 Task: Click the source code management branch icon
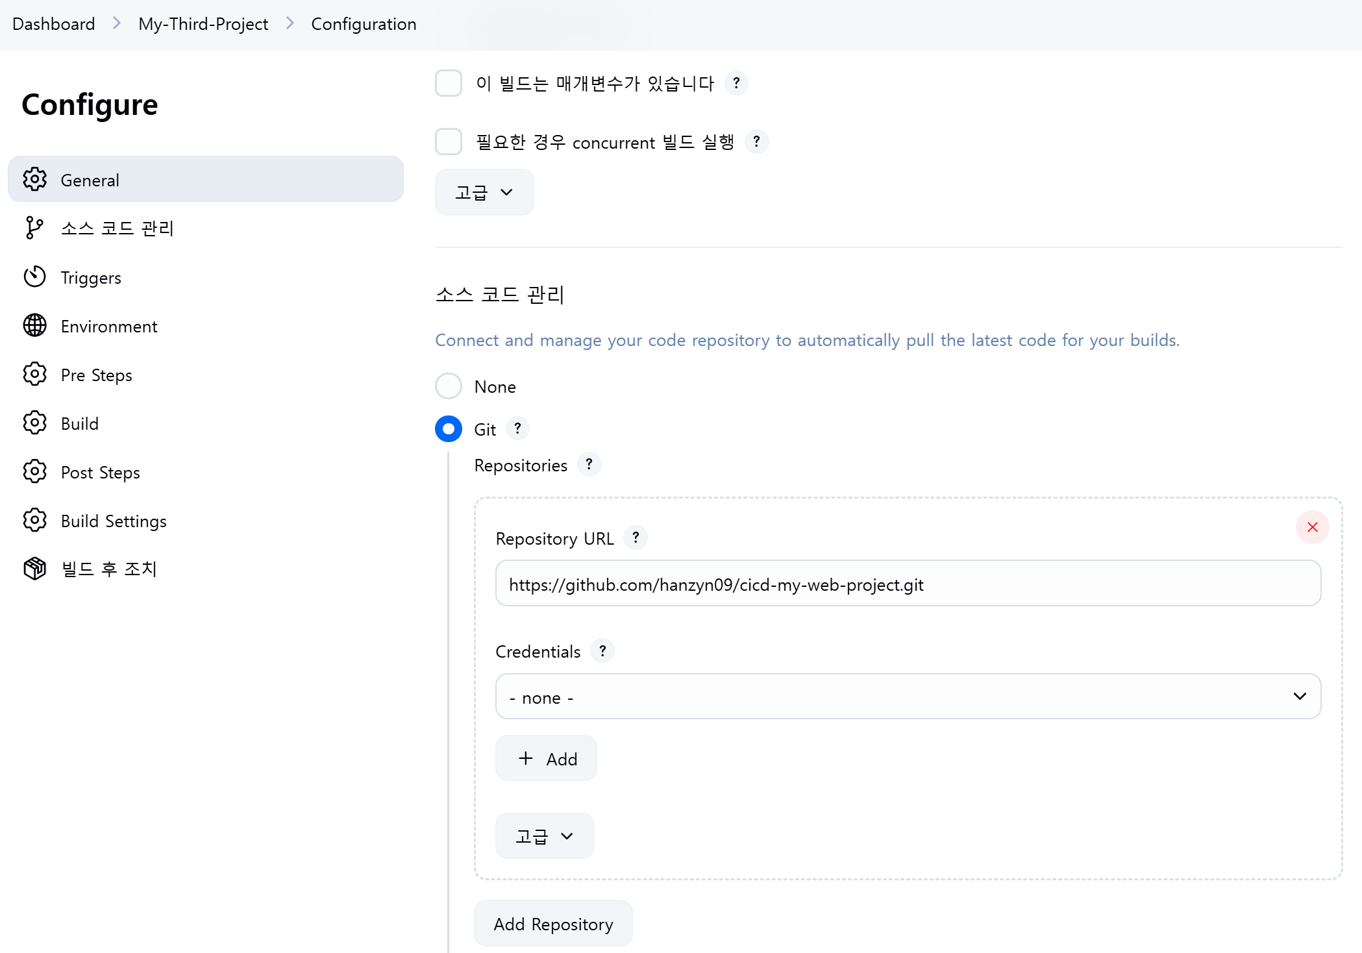34,228
